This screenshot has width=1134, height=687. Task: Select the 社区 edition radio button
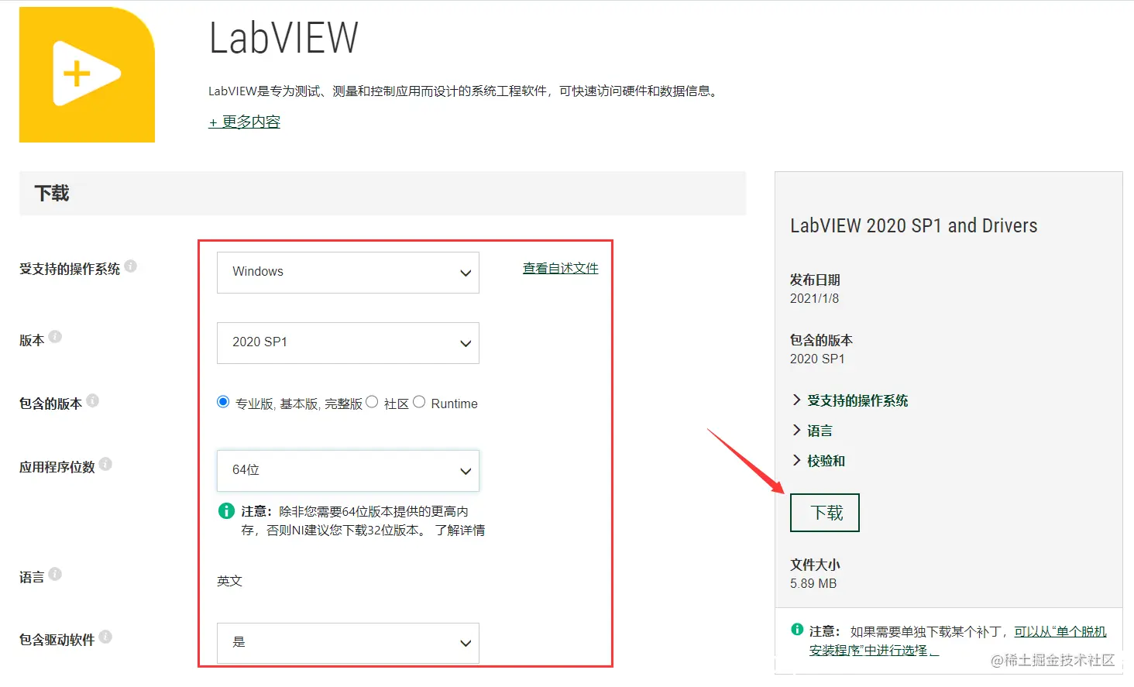pyautogui.click(x=372, y=402)
